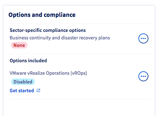Click the divider above the Options included heading
159x116 pixels.
(x=79, y=54)
